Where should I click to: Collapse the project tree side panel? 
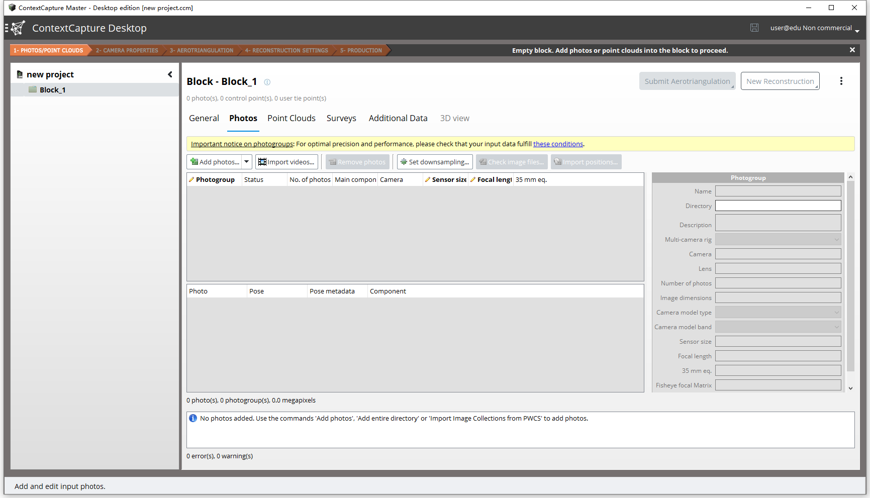pyautogui.click(x=170, y=74)
